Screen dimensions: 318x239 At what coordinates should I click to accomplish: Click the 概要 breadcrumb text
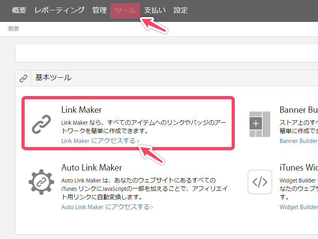[x=14, y=29]
